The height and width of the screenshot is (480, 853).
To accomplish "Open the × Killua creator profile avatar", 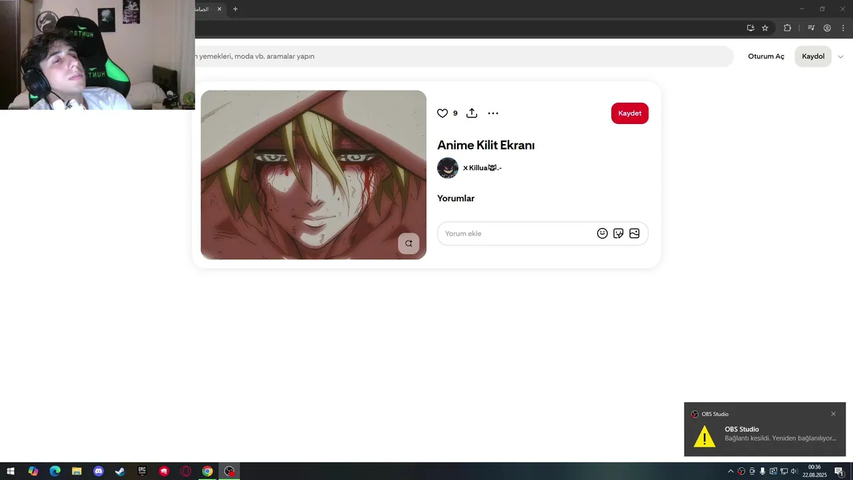I will 448,168.
